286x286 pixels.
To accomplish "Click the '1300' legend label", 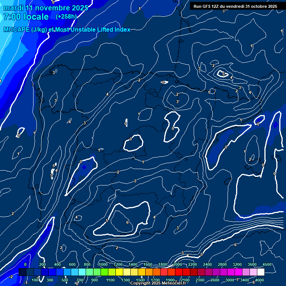I will (x=125, y=280).
